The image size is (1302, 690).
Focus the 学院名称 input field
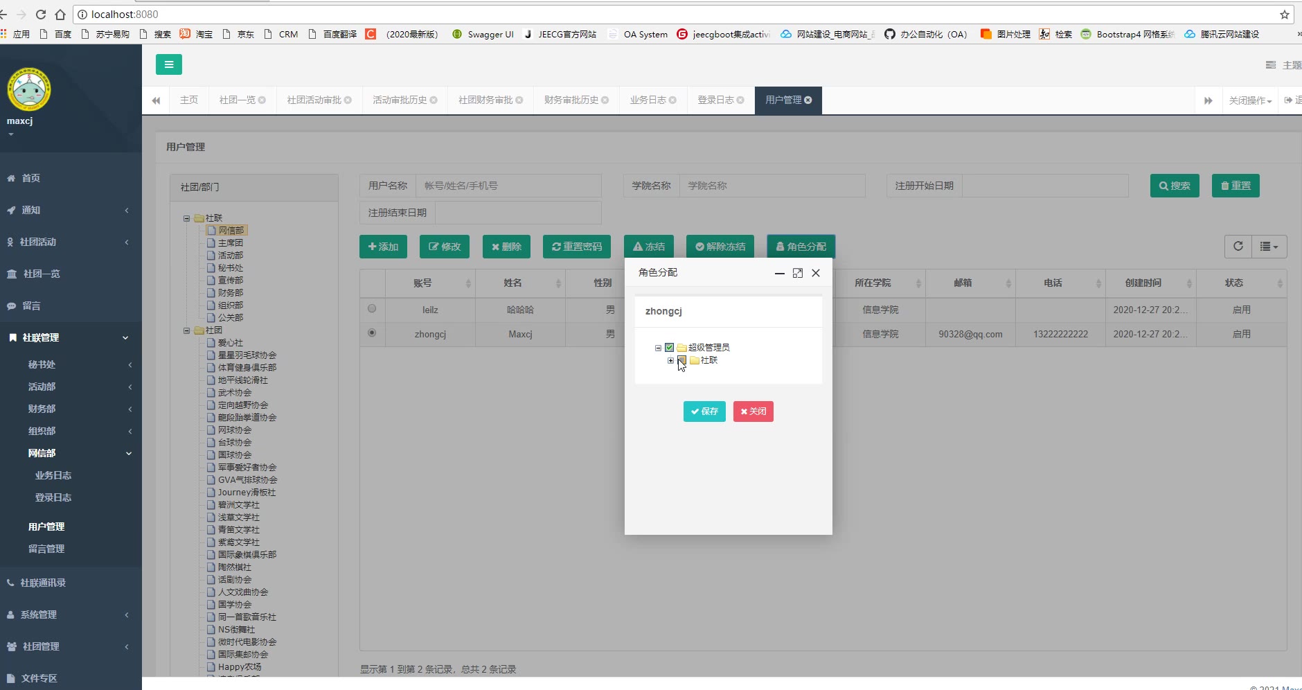[772, 186]
